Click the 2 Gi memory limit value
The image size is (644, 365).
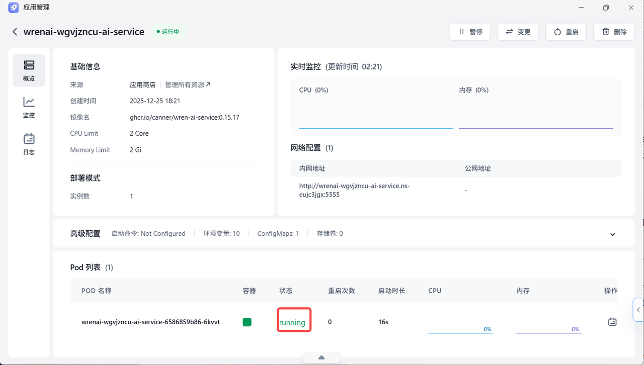(135, 150)
